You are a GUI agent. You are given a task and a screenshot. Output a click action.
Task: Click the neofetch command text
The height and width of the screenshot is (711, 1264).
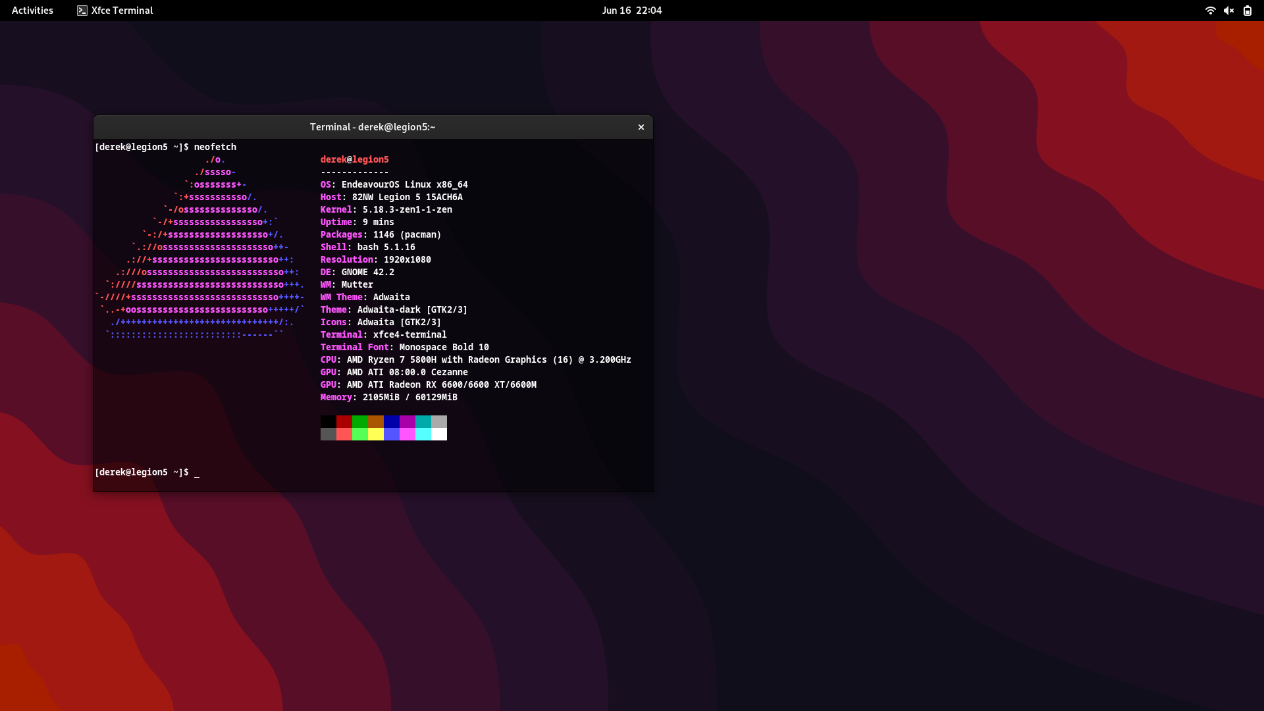(x=215, y=147)
